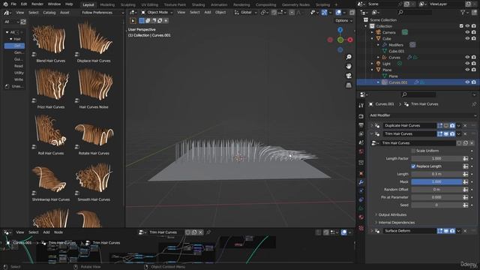
Task: Click the outliner filter funnel icon
Action: click(463, 12)
